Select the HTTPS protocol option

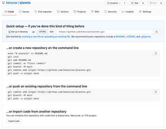42,32
